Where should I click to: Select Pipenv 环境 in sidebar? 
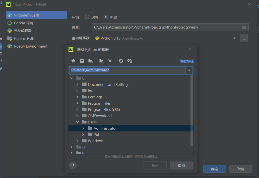pos(36,38)
